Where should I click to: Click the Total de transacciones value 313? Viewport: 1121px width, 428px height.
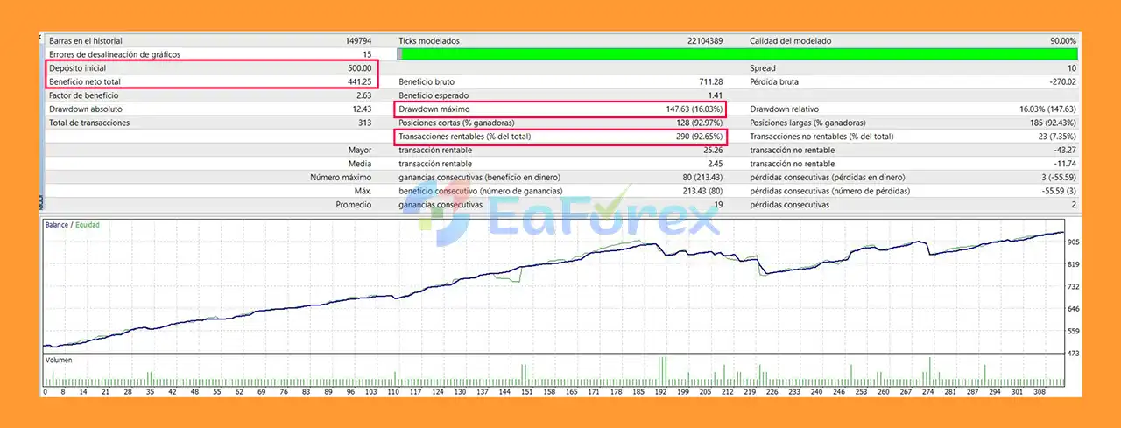coord(365,123)
